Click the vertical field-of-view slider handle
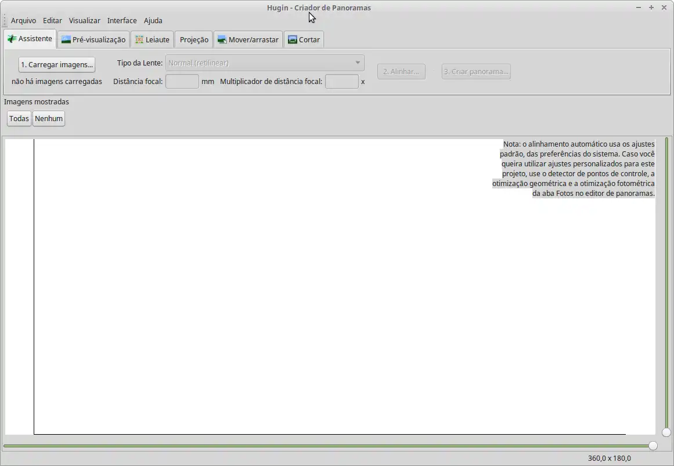This screenshot has height=466, width=674. coord(666,432)
